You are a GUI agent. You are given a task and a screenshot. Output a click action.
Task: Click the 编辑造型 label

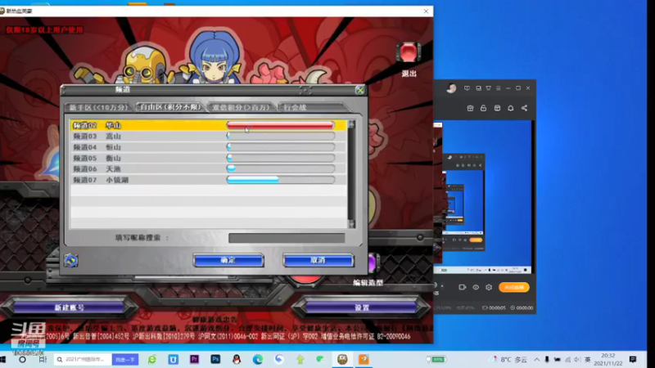pyautogui.click(x=368, y=282)
